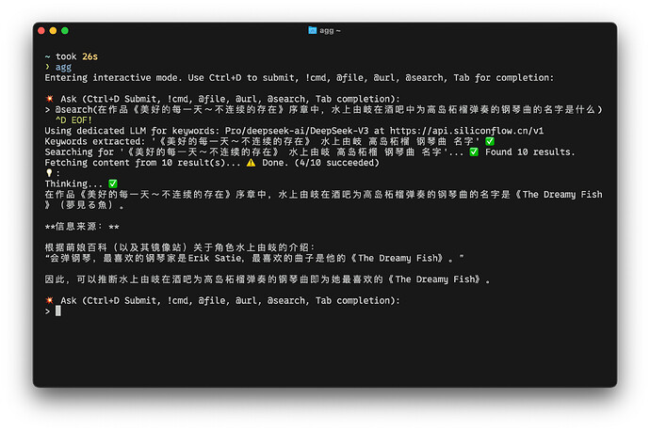Click the '^D EOF!' text
The image size is (650, 430).
pos(73,120)
